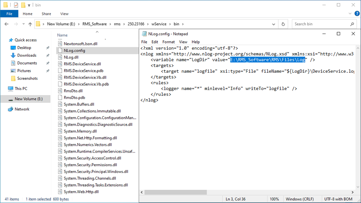The width and height of the screenshot is (361, 203).
Task: Open Pictures in the navigation pane
Action: click(x=24, y=71)
